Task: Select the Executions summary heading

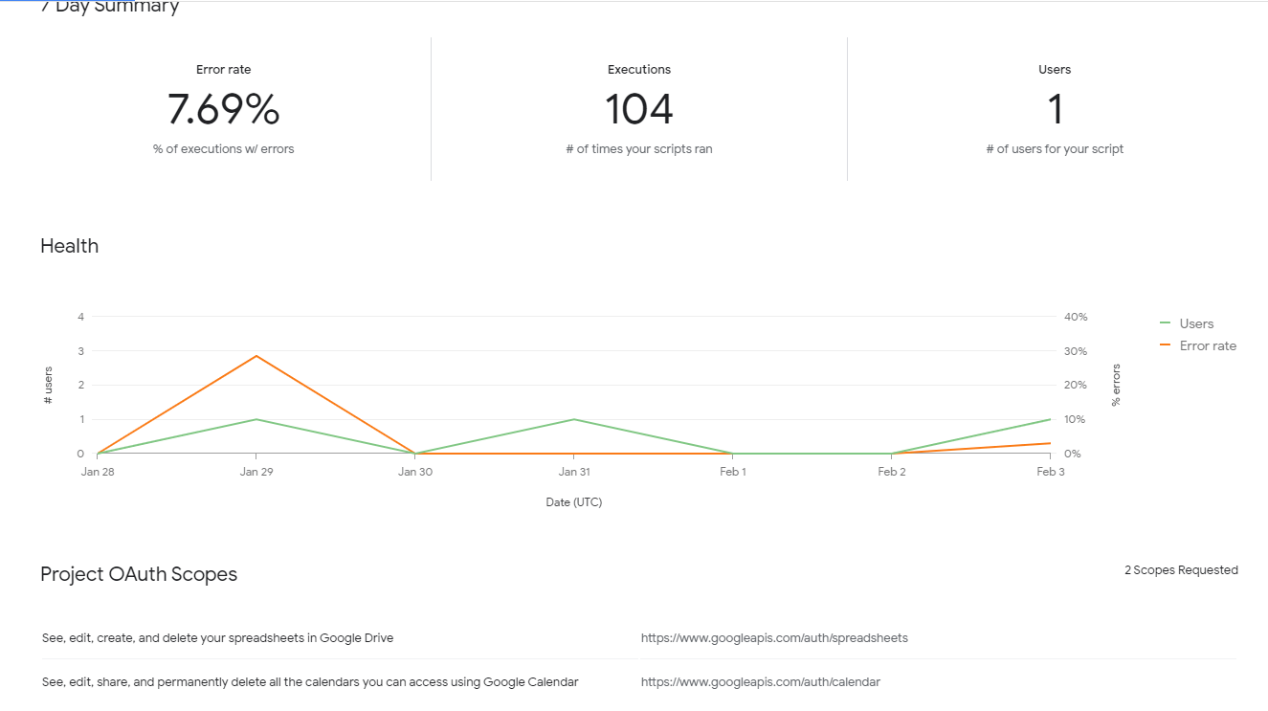Action: [x=639, y=70]
